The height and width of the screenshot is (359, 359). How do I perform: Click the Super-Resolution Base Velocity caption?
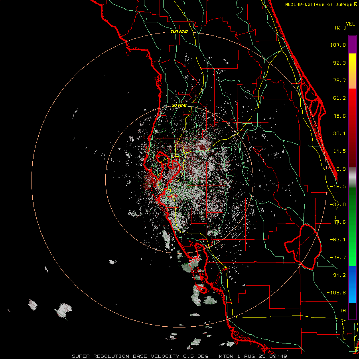click(x=179, y=356)
